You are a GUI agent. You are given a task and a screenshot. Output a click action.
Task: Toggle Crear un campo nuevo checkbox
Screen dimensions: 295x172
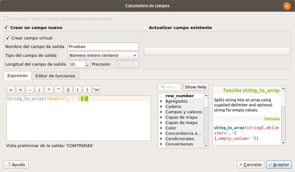(x=6, y=27)
